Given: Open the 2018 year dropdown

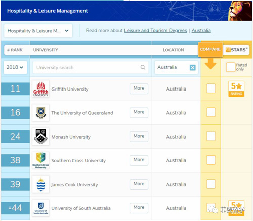Looking at the screenshot, I should pyautogui.click(x=15, y=67).
